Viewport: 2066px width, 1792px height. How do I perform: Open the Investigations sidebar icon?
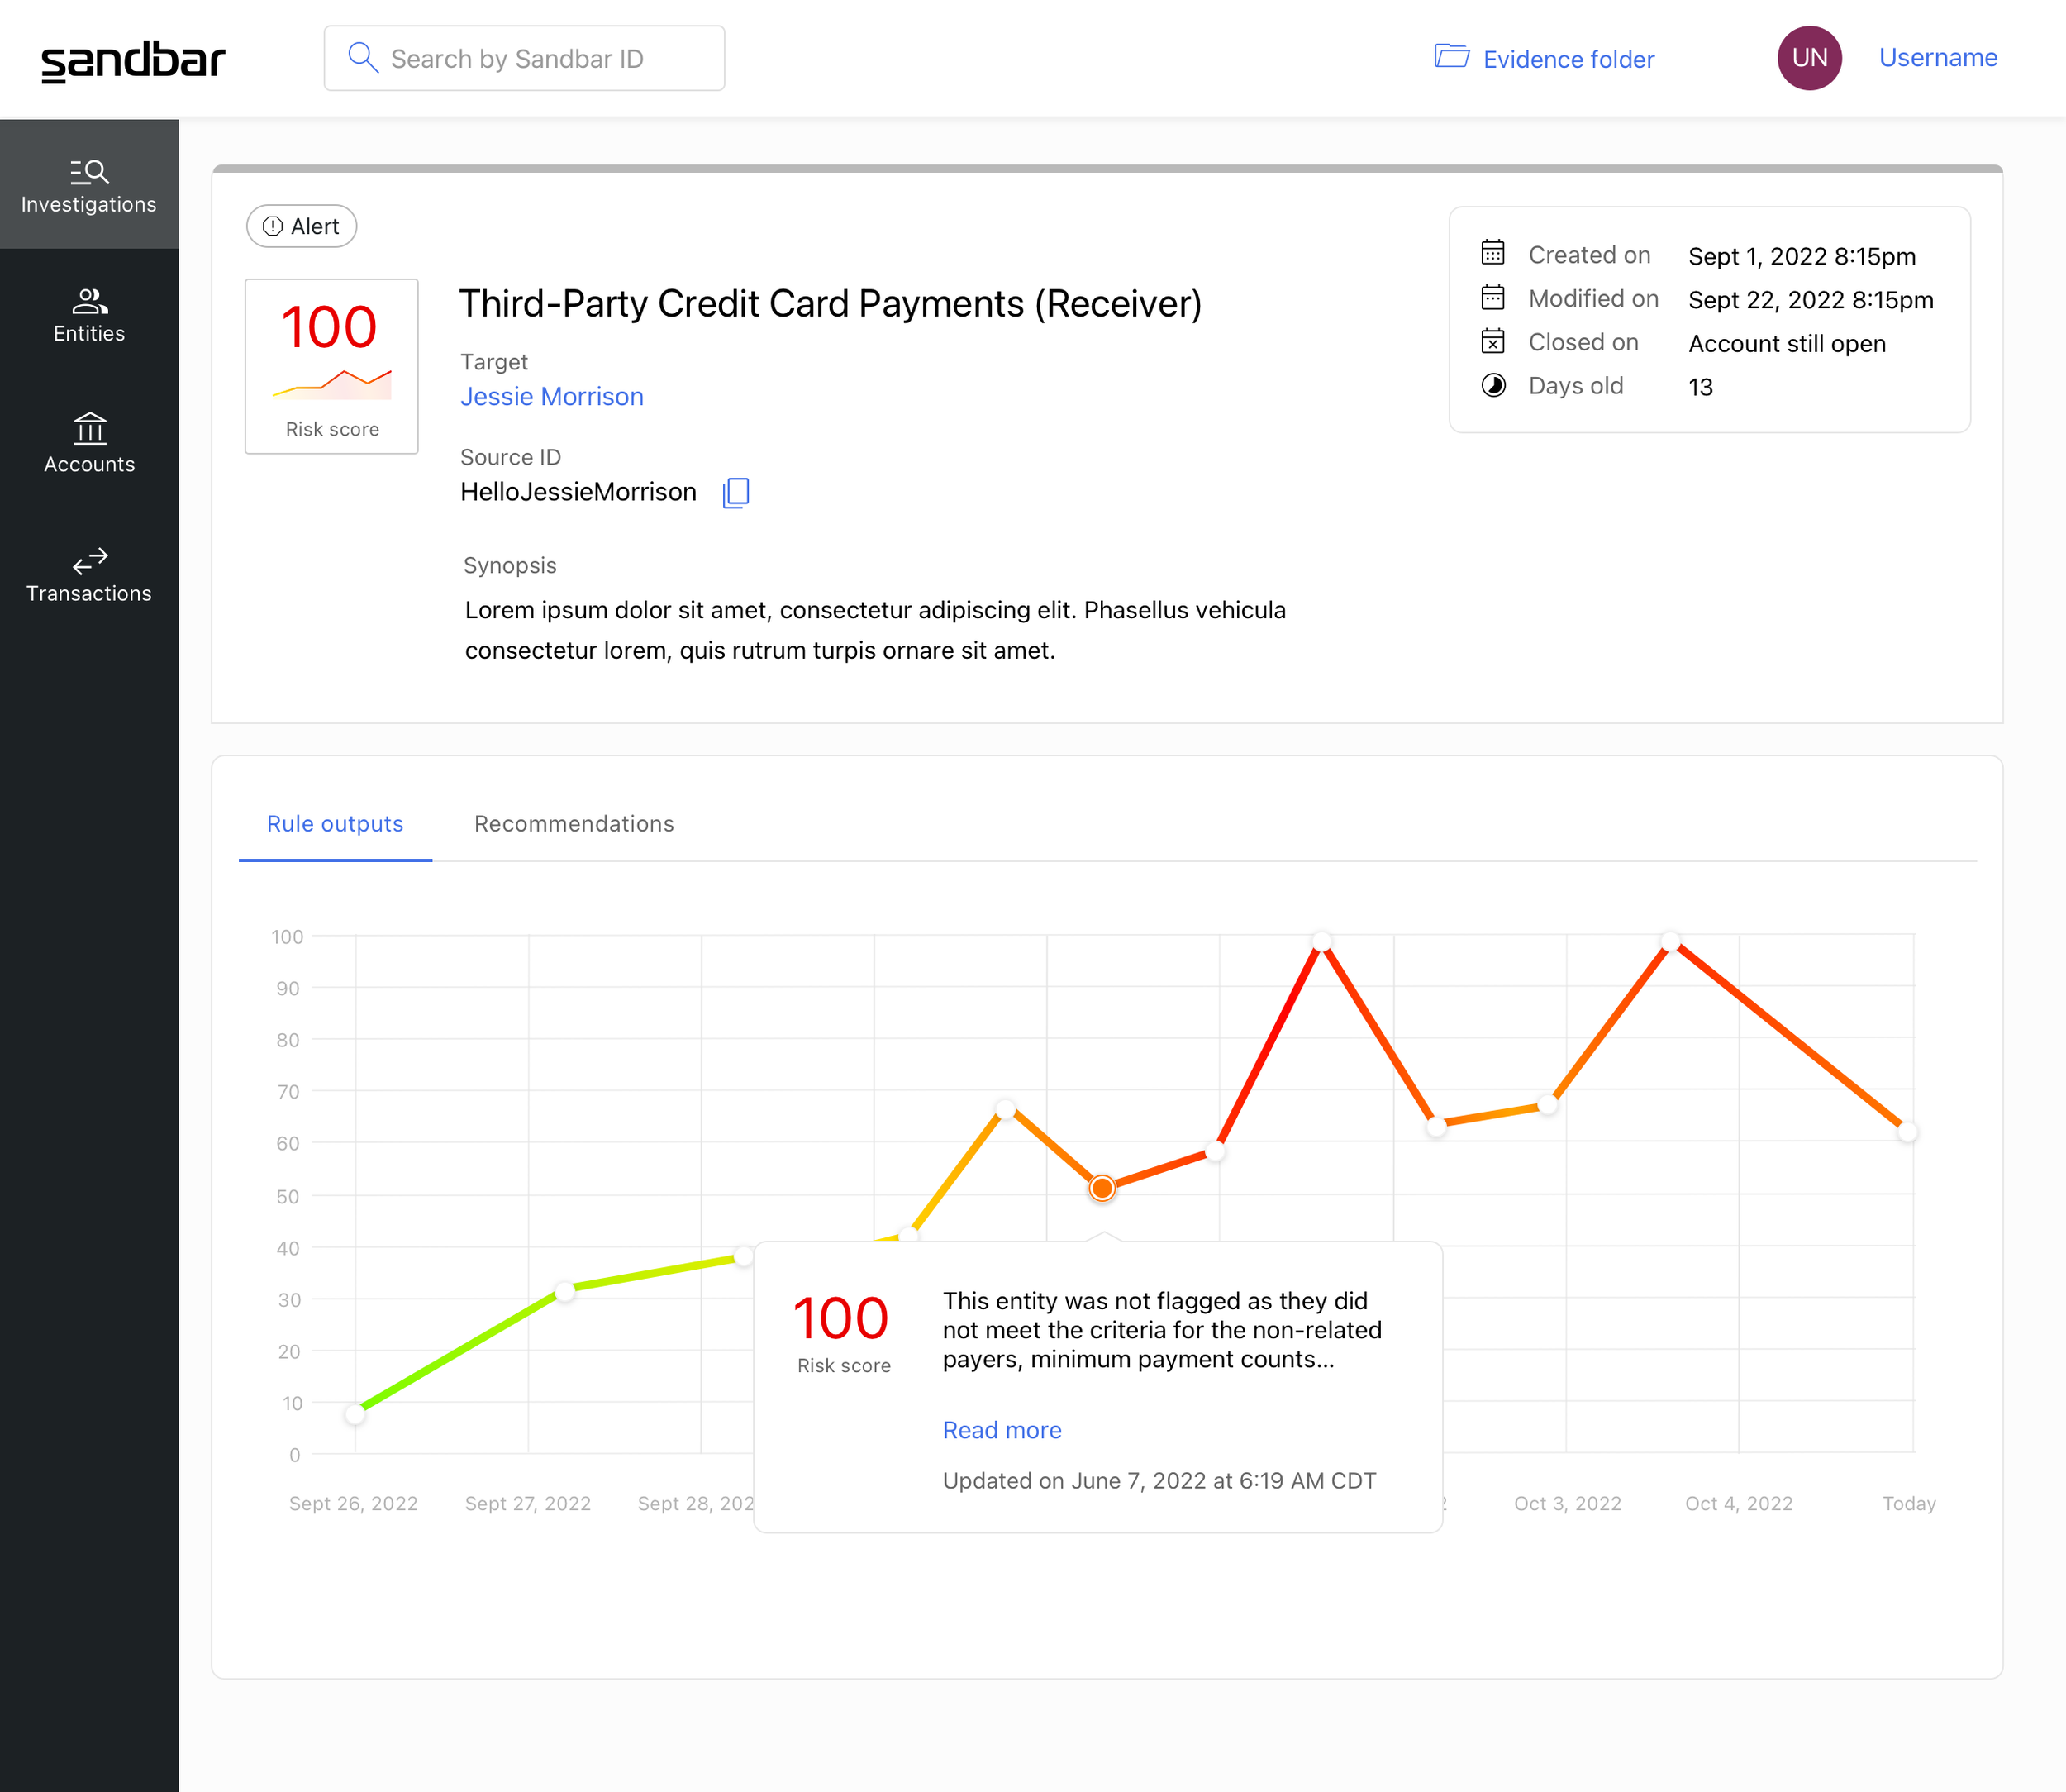(x=89, y=172)
